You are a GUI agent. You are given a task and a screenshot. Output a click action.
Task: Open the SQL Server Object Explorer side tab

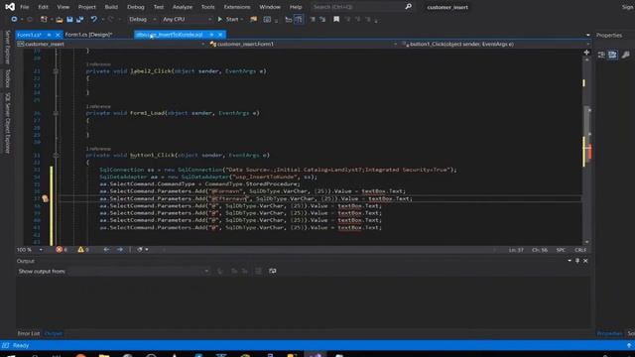point(7,123)
